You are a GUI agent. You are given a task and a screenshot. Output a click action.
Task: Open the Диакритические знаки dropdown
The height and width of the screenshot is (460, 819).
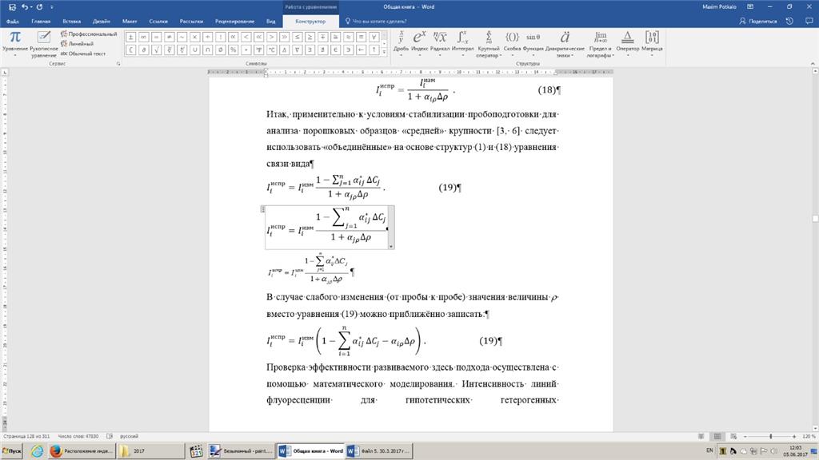(x=565, y=44)
